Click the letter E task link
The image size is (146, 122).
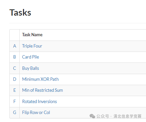(15, 90)
